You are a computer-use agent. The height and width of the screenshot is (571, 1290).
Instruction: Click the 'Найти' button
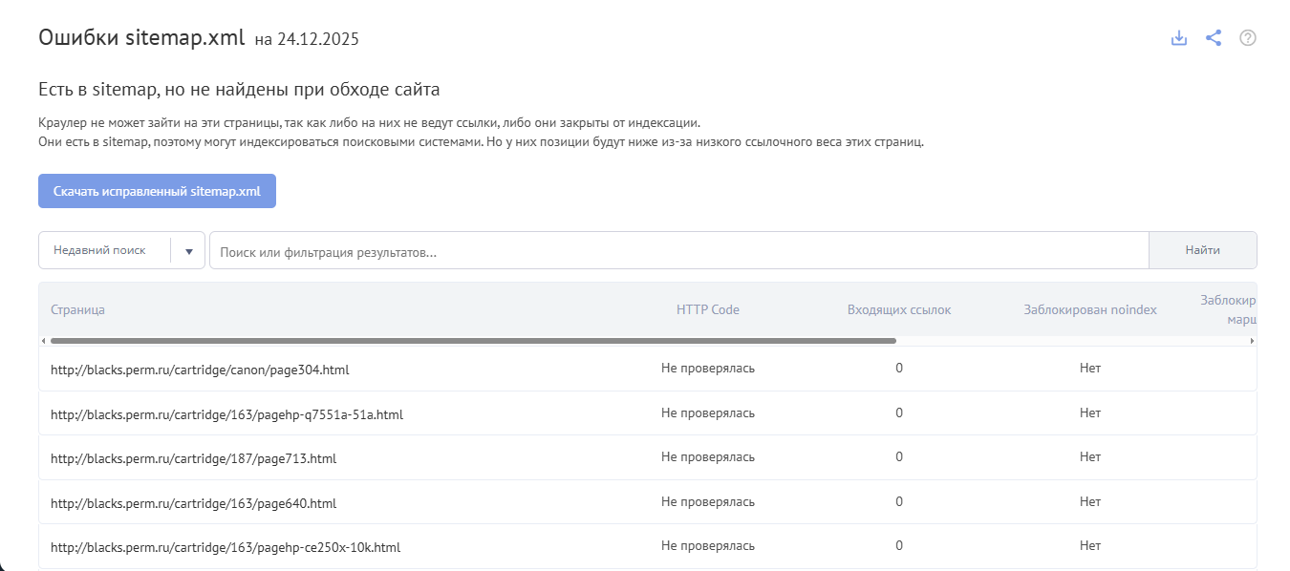(1203, 250)
